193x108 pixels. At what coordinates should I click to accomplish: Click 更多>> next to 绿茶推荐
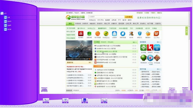(x=159, y=42)
